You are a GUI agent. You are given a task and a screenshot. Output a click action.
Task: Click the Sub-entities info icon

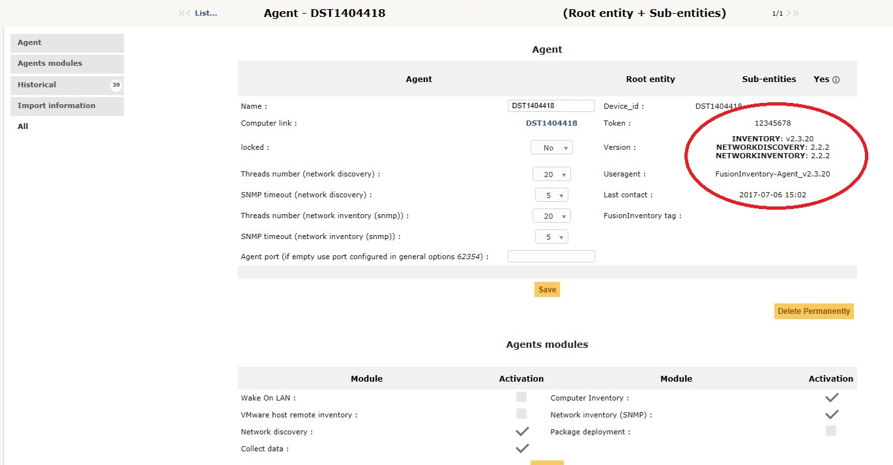pyautogui.click(x=837, y=79)
